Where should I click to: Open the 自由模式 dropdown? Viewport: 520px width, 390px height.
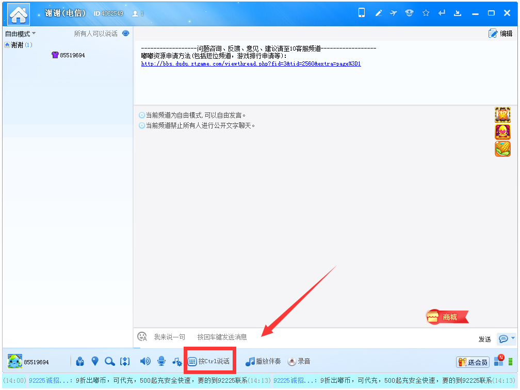coord(20,34)
